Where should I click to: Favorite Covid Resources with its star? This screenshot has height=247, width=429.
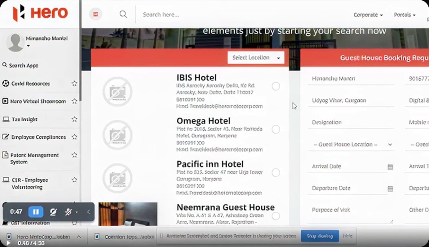click(x=74, y=83)
